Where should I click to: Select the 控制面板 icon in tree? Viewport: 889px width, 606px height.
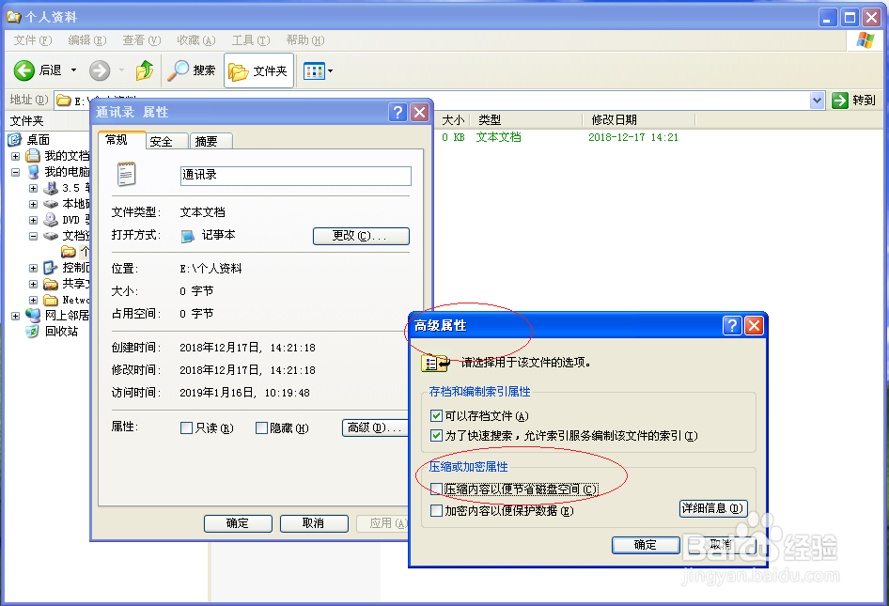(x=51, y=268)
